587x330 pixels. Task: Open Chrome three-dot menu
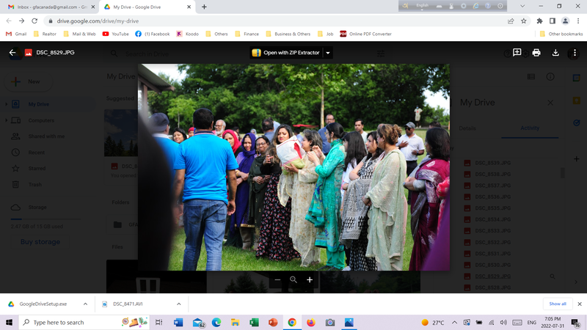[578, 21]
